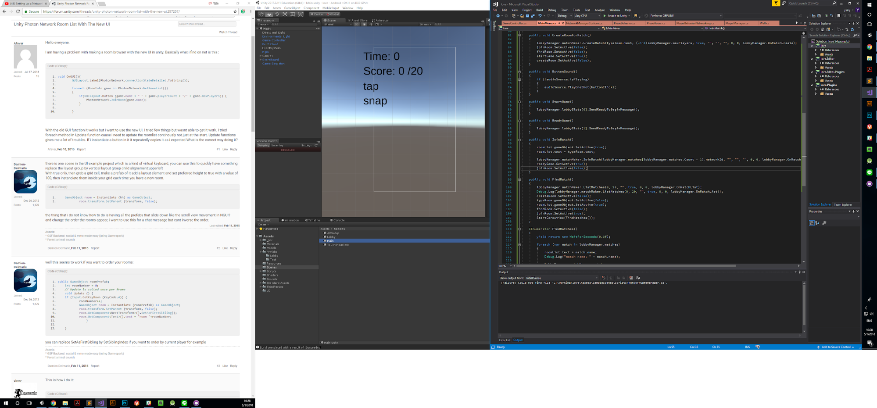The width and height of the screenshot is (877, 408).
Task: Switch to the Asset Store tab
Action: (358, 20)
